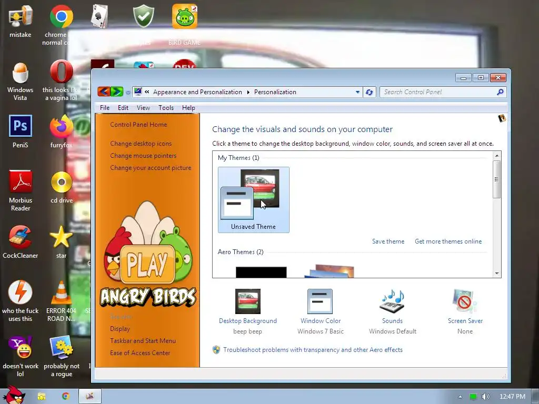Click Appearance and Personalization breadcrumb
The height and width of the screenshot is (404, 539).
tap(198, 92)
